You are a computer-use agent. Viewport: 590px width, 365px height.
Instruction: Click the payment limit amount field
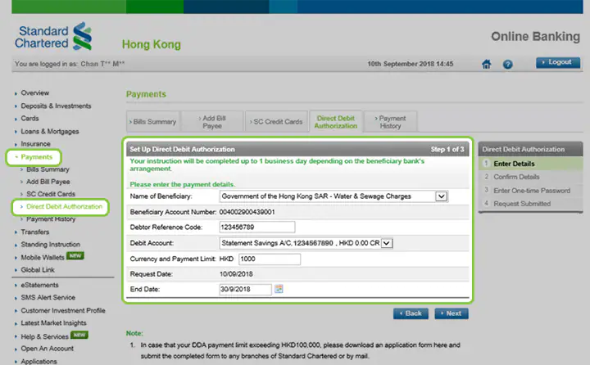click(270, 259)
